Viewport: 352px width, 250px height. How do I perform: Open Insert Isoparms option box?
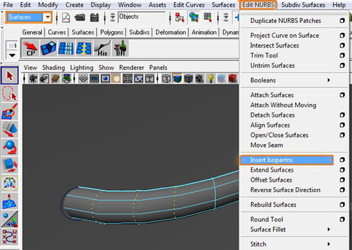point(342,160)
